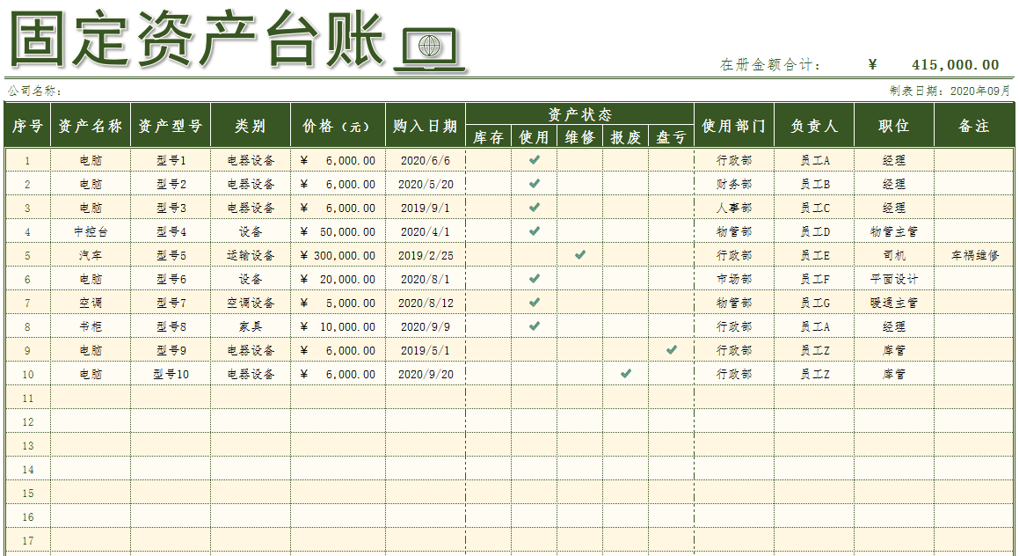The image size is (1019, 556).
Task: Click the 使用 checkmark for 型号2 row
Action: click(x=535, y=183)
